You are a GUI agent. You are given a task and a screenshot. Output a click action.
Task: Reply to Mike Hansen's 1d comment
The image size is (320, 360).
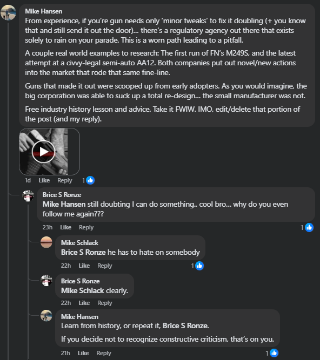click(x=65, y=180)
